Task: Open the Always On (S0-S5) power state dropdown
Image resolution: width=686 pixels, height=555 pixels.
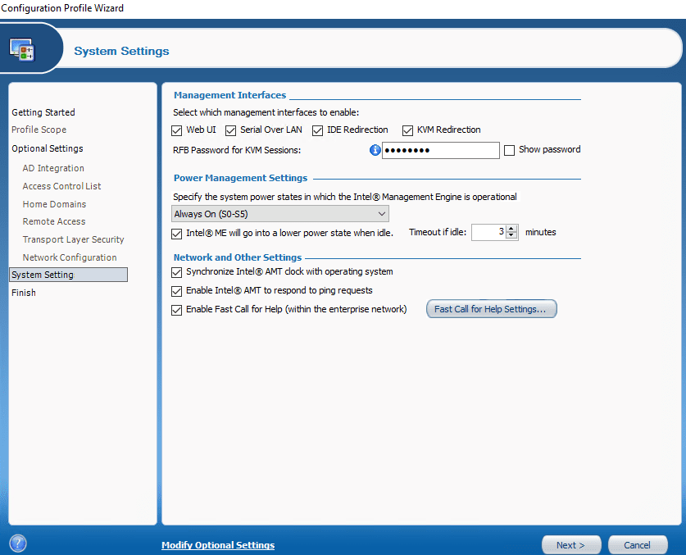Action: click(x=280, y=214)
